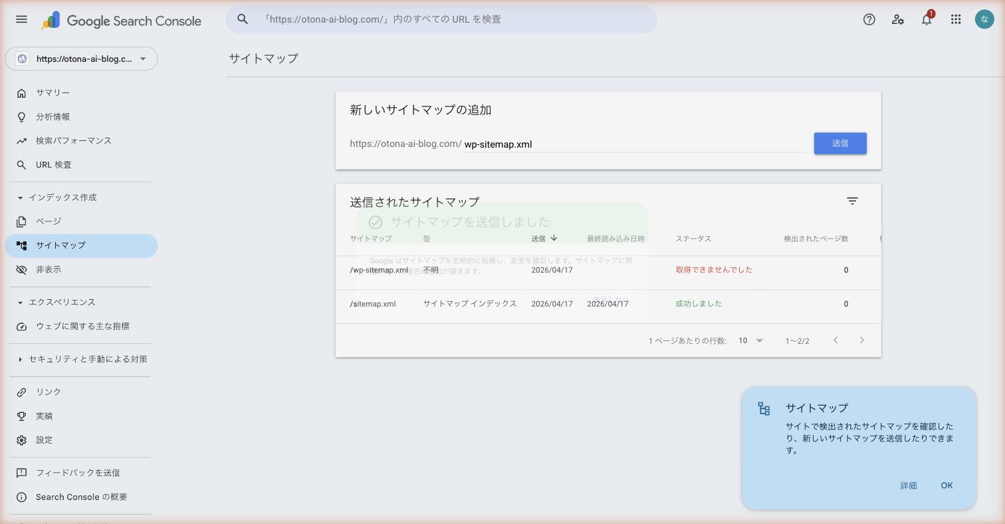Sort by サイトマップ column header
This screenshot has height=524, width=1005.
pyautogui.click(x=371, y=239)
